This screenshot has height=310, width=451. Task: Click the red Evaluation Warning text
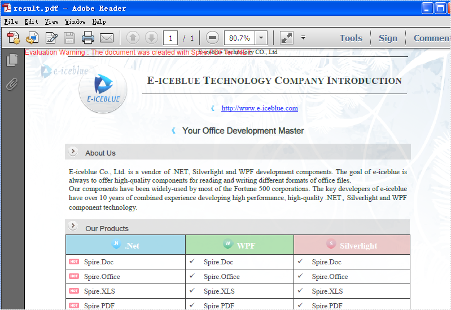coord(138,52)
